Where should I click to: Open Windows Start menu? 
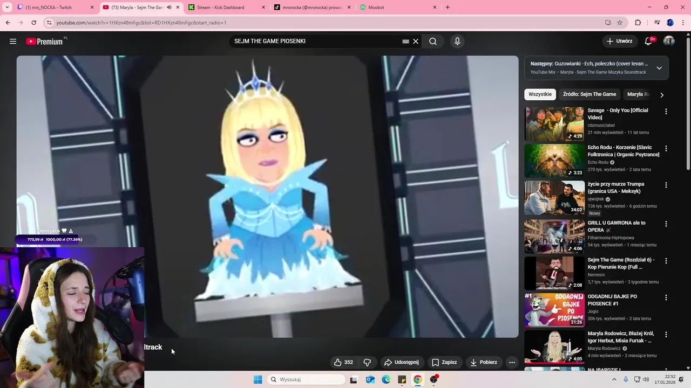(x=258, y=379)
